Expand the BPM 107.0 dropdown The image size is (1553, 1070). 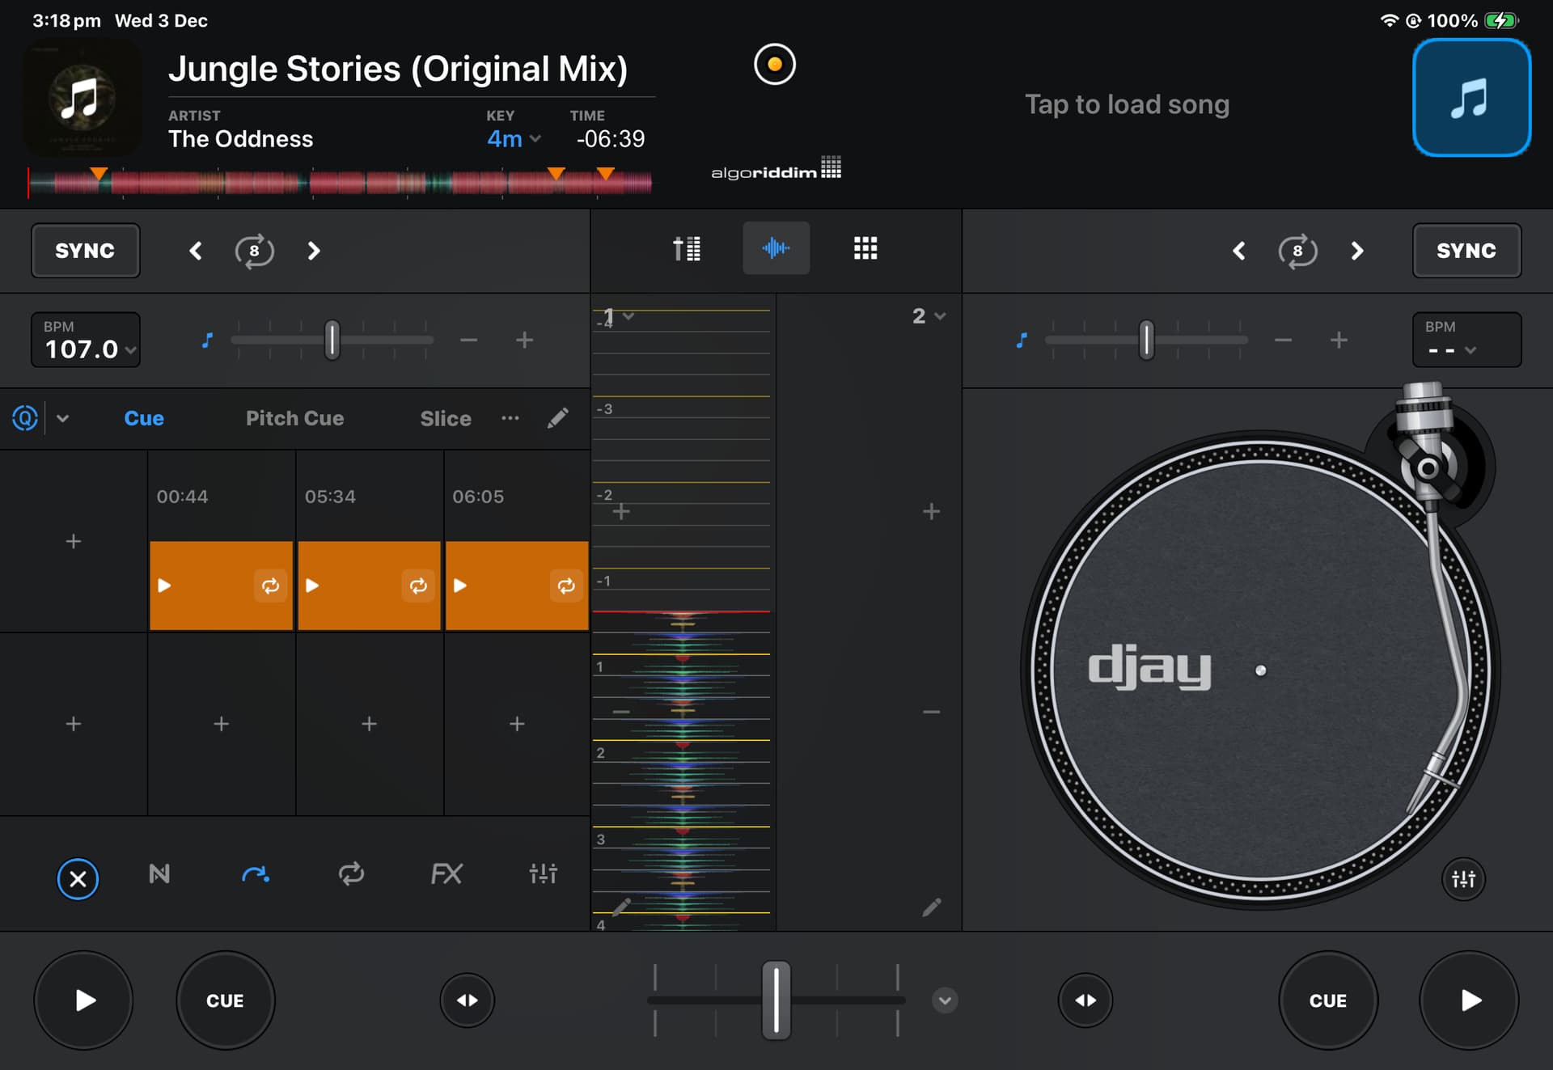point(86,340)
